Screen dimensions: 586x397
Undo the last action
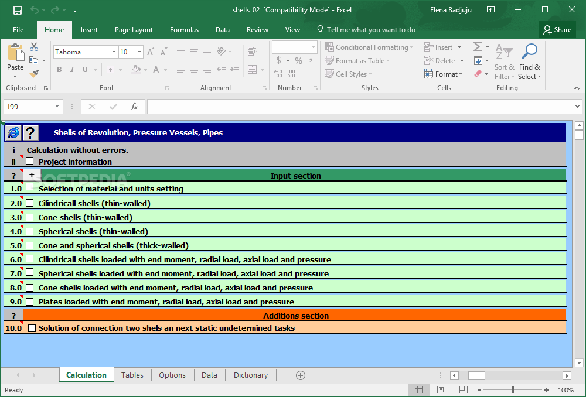[x=35, y=10]
